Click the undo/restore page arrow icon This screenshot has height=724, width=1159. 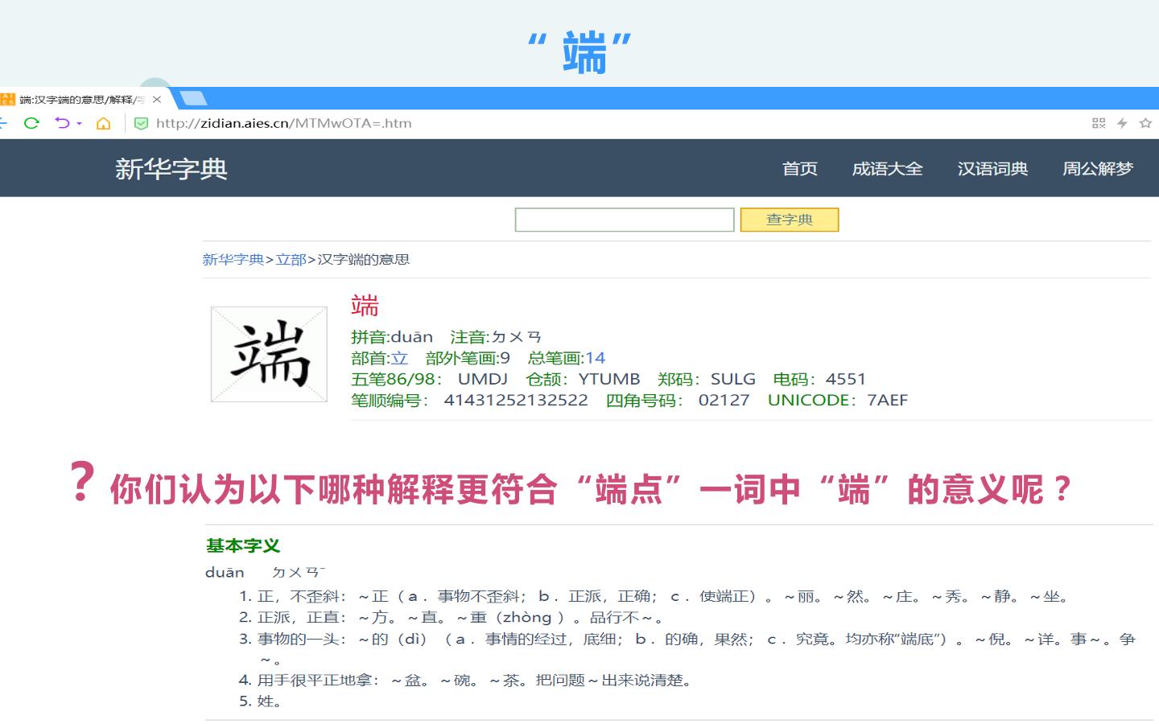point(62,123)
